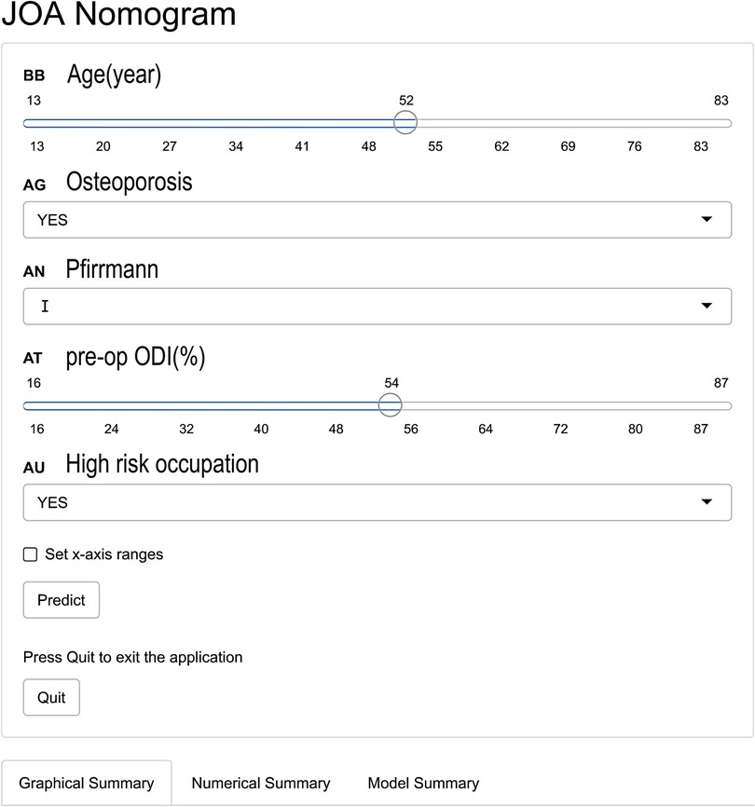
Task: Expand the High risk occupation select box
Action: point(377,502)
